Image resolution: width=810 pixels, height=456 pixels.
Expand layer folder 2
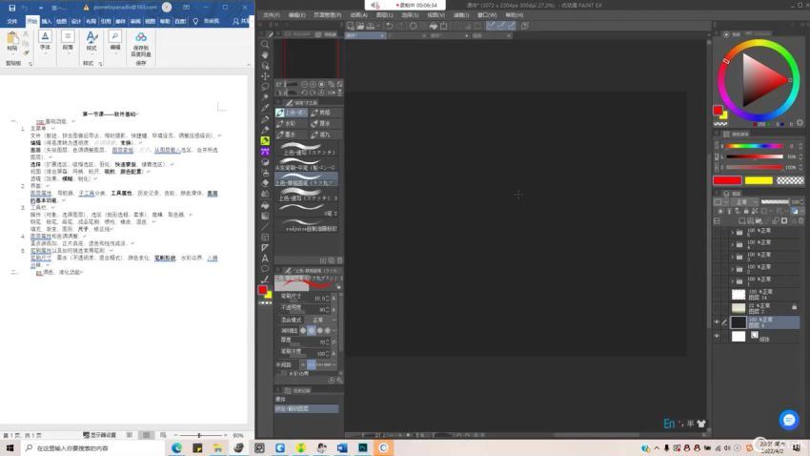[732, 269]
